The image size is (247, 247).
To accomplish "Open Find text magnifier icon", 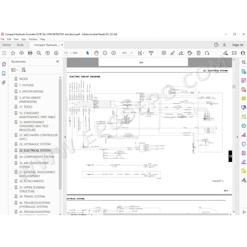I will 39,53.
